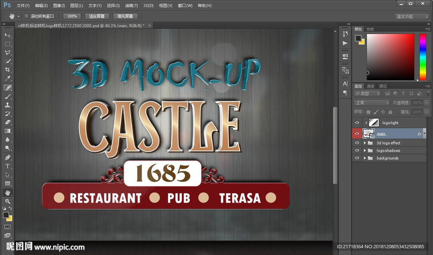Switch to the 通道 tab
The width and height of the screenshot is (433, 255).
coord(370,86)
